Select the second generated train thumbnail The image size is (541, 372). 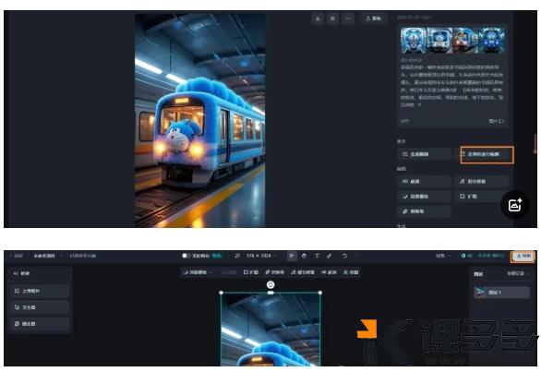[x=439, y=41]
